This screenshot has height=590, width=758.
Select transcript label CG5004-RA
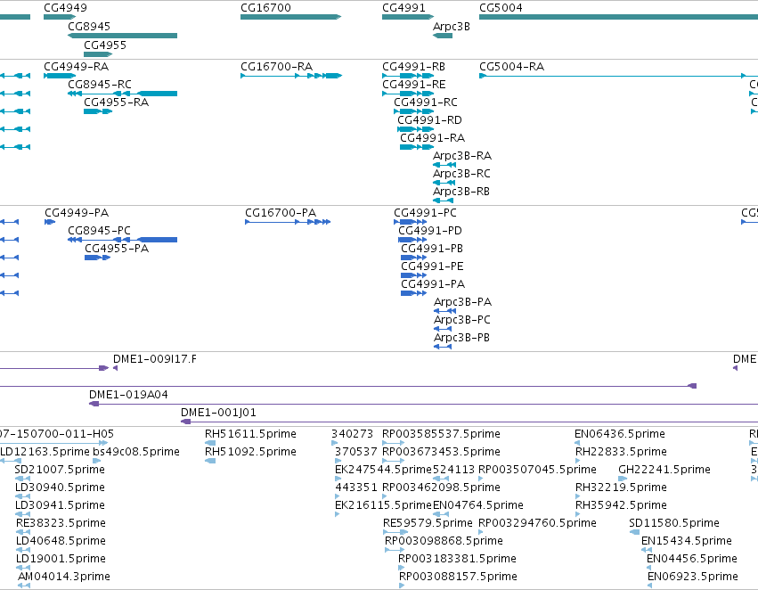[512, 67]
